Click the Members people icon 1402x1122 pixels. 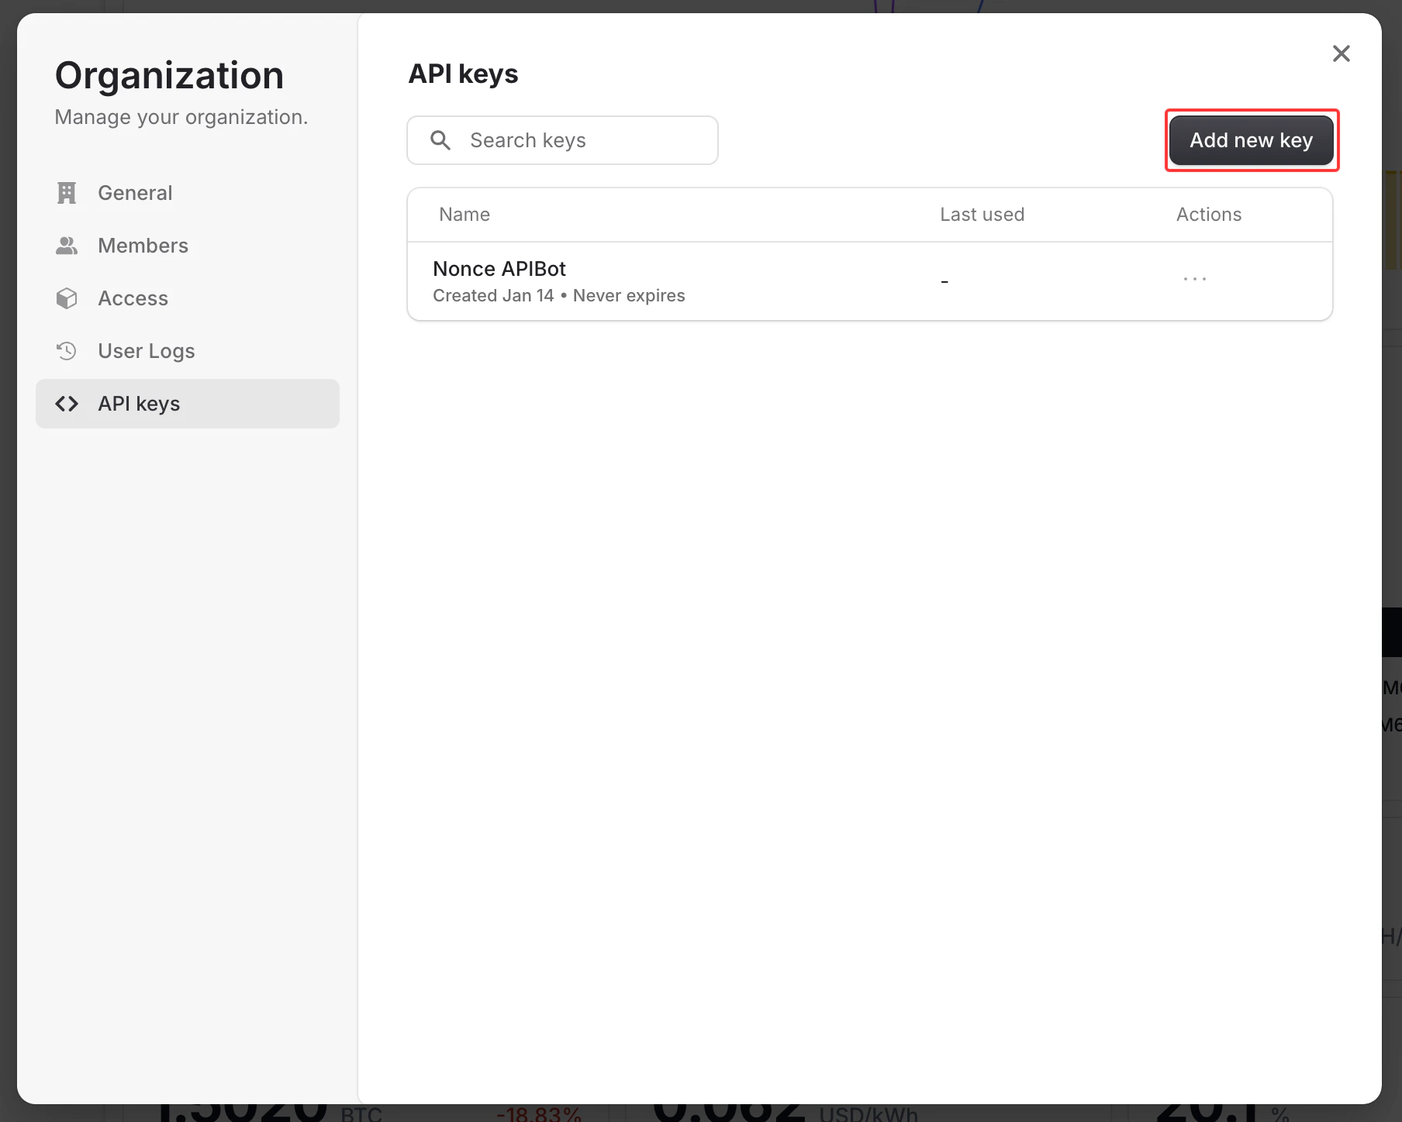click(67, 246)
